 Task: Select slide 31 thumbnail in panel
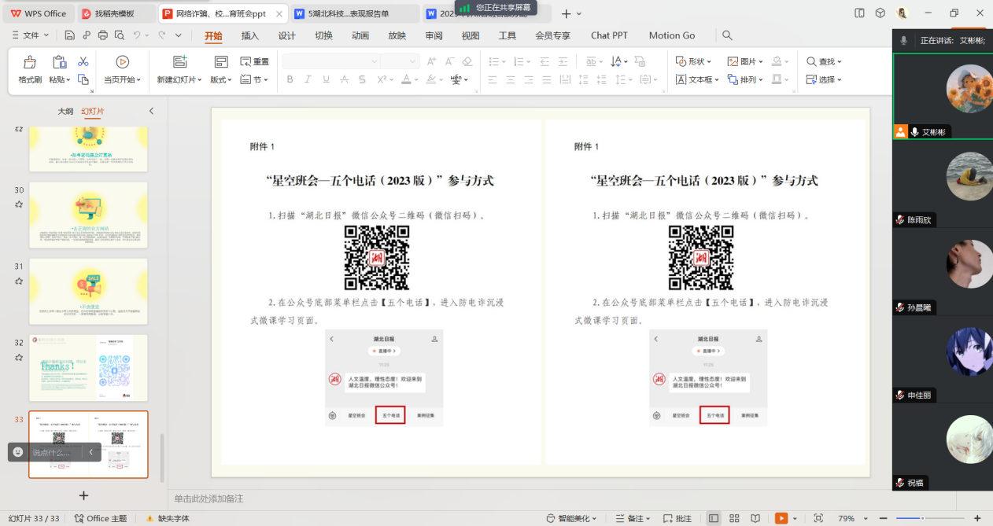(x=88, y=291)
